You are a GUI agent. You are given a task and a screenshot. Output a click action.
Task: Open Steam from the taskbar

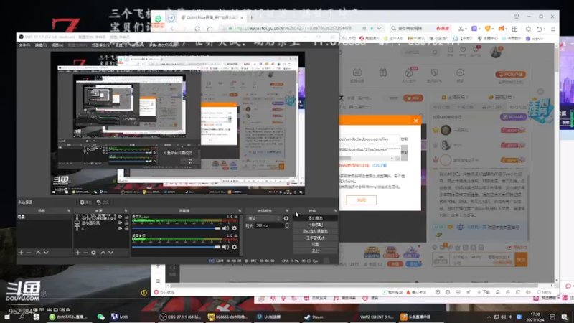click(314, 317)
